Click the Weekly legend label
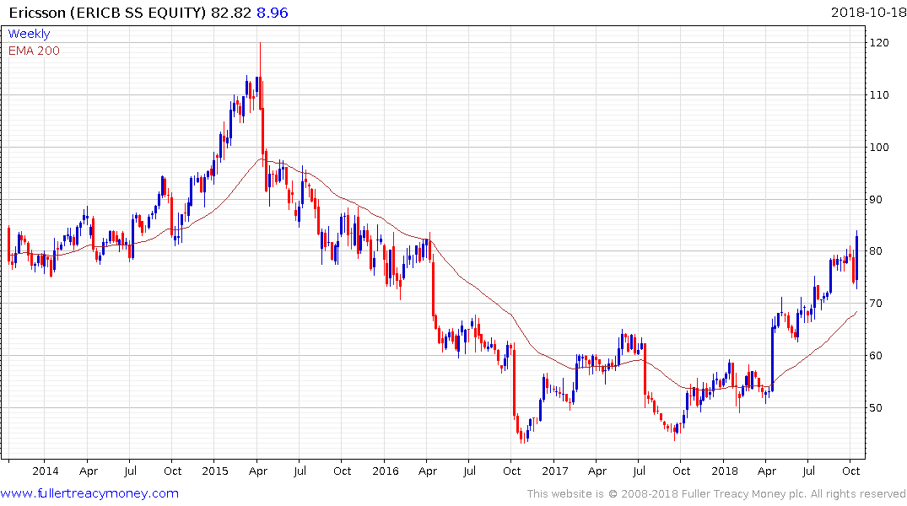Viewport: 907px width, 506px height. point(29,34)
